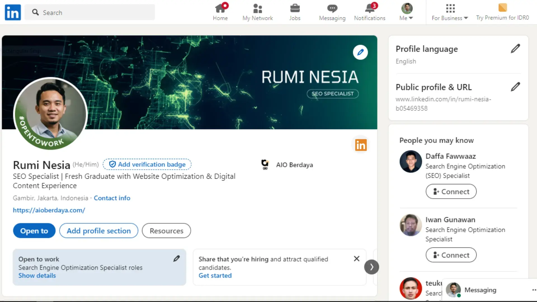Click the SEO Specialist headline text
This screenshot has width=537, height=302.
pos(124,181)
